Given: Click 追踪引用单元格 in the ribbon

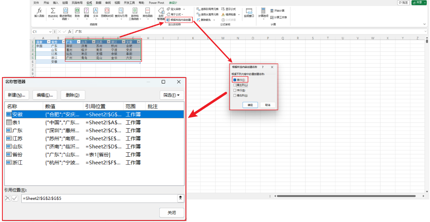Looking at the screenshot, I should click(208, 9).
